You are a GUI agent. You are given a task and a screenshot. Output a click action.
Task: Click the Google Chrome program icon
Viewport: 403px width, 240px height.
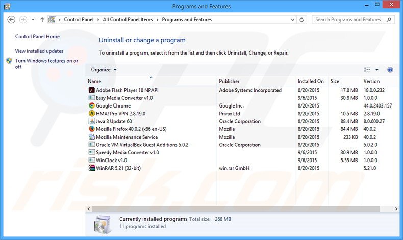[92, 106]
